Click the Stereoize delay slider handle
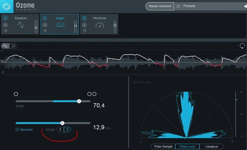The height and width of the screenshot is (150, 247). point(62,123)
